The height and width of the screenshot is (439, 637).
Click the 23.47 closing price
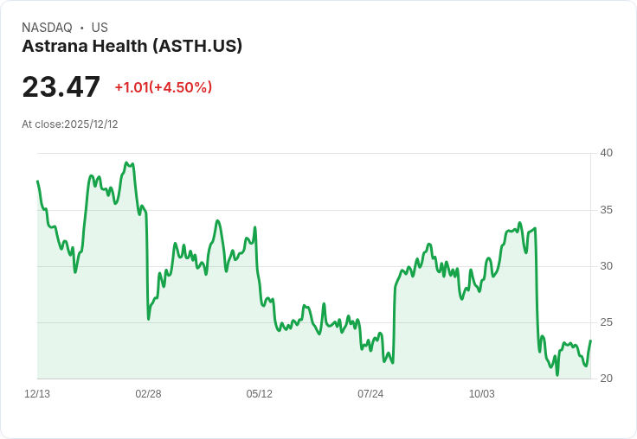pos(61,86)
